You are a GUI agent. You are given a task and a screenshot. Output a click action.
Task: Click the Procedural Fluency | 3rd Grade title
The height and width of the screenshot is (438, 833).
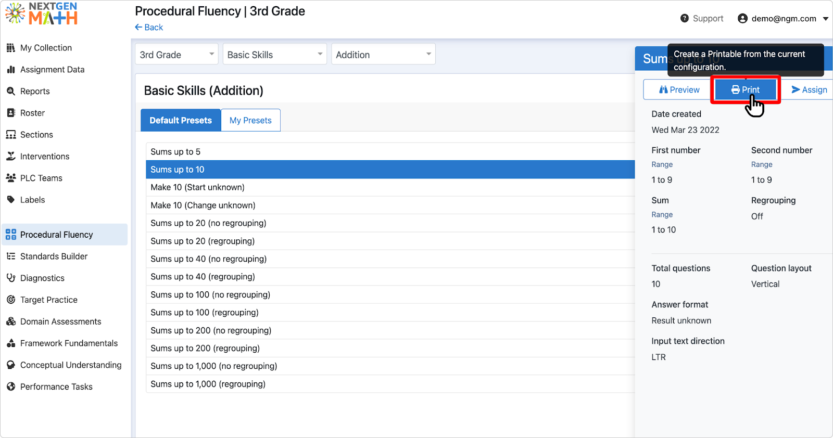220,11
